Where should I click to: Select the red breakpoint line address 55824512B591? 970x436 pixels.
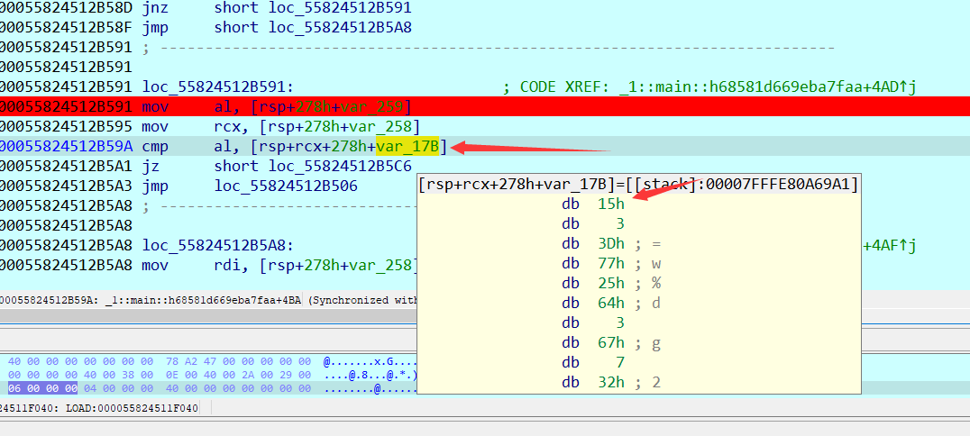(x=66, y=106)
